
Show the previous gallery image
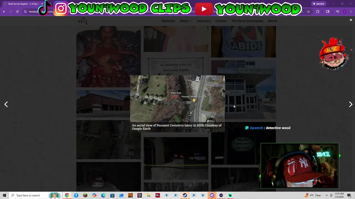tap(6, 104)
